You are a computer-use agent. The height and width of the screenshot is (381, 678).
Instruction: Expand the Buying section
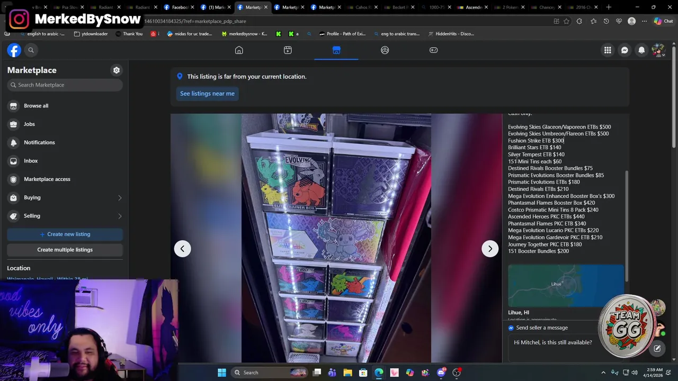point(65,197)
